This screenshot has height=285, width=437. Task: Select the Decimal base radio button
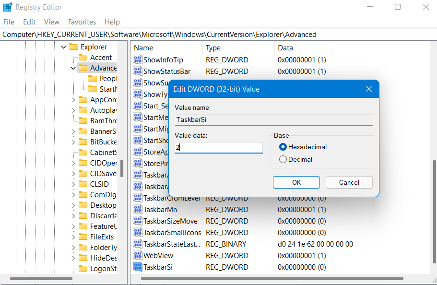pos(283,159)
